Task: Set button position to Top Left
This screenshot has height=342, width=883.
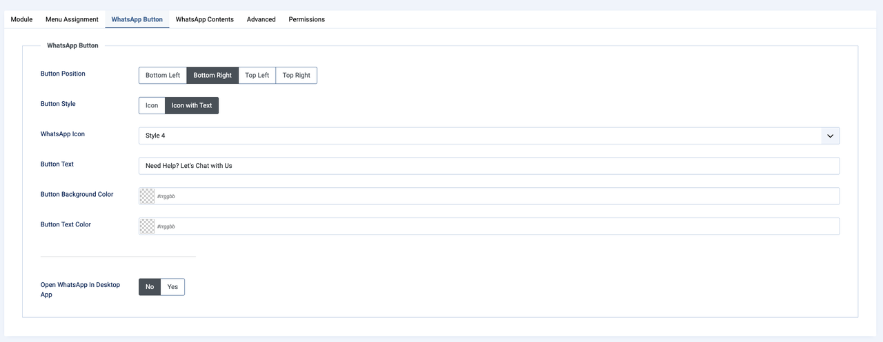Action: click(257, 75)
